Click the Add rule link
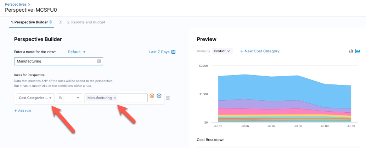 pyautogui.click(x=22, y=111)
